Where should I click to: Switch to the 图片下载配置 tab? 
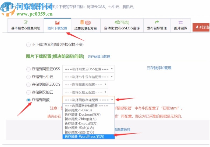click(57, 25)
